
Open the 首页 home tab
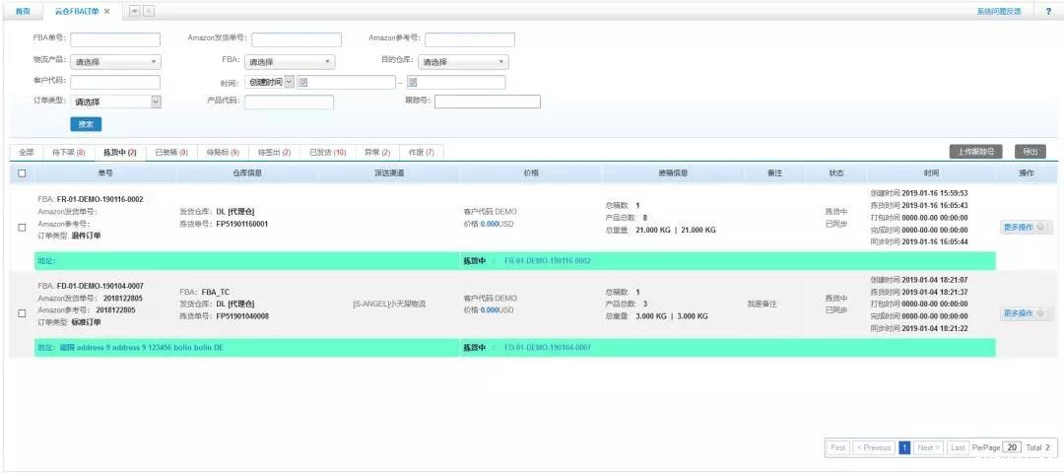tap(22, 11)
